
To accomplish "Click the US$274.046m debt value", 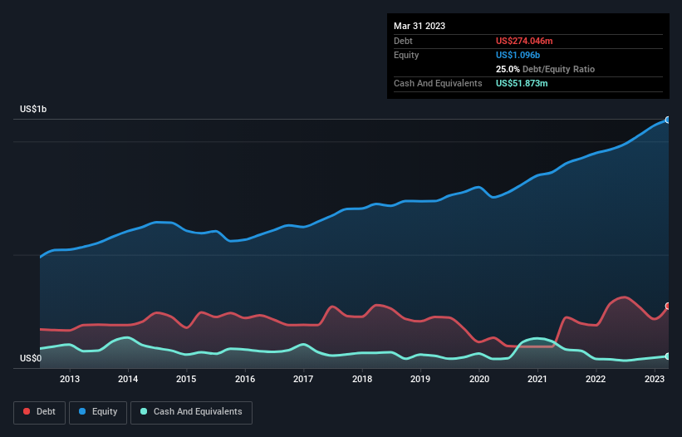I will click(x=524, y=41).
